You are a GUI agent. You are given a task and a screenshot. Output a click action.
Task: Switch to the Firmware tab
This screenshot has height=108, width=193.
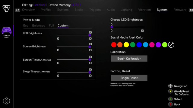180,10
